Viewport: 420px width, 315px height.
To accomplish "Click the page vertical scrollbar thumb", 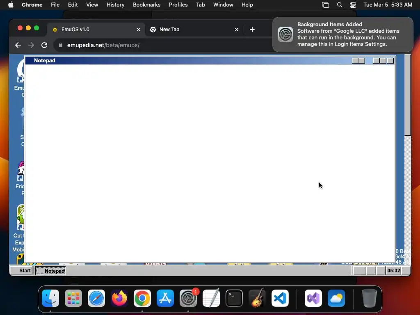I will tap(407, 95).
